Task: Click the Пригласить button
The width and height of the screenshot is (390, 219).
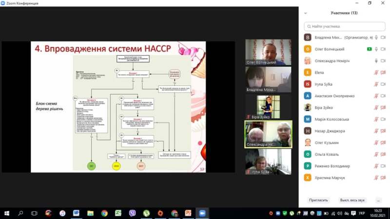Action: tap(318, 200)
